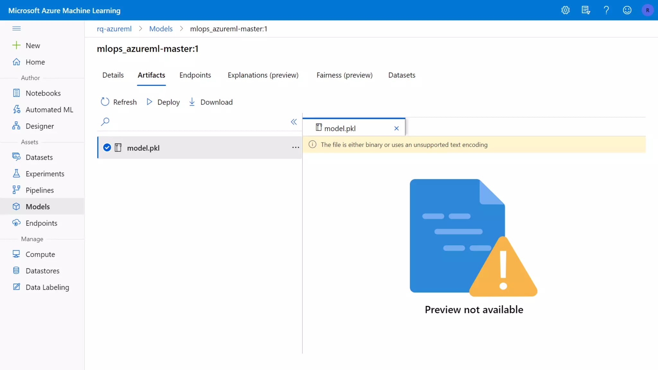This screenshot has width=658, height=370.
Task: Click the feedback smiley face icon
Action: 627,10
